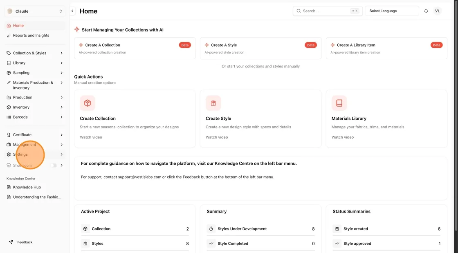
Task: Click the Showroom storefront icon
Action: pyautogui.click(x=9, y=166)
